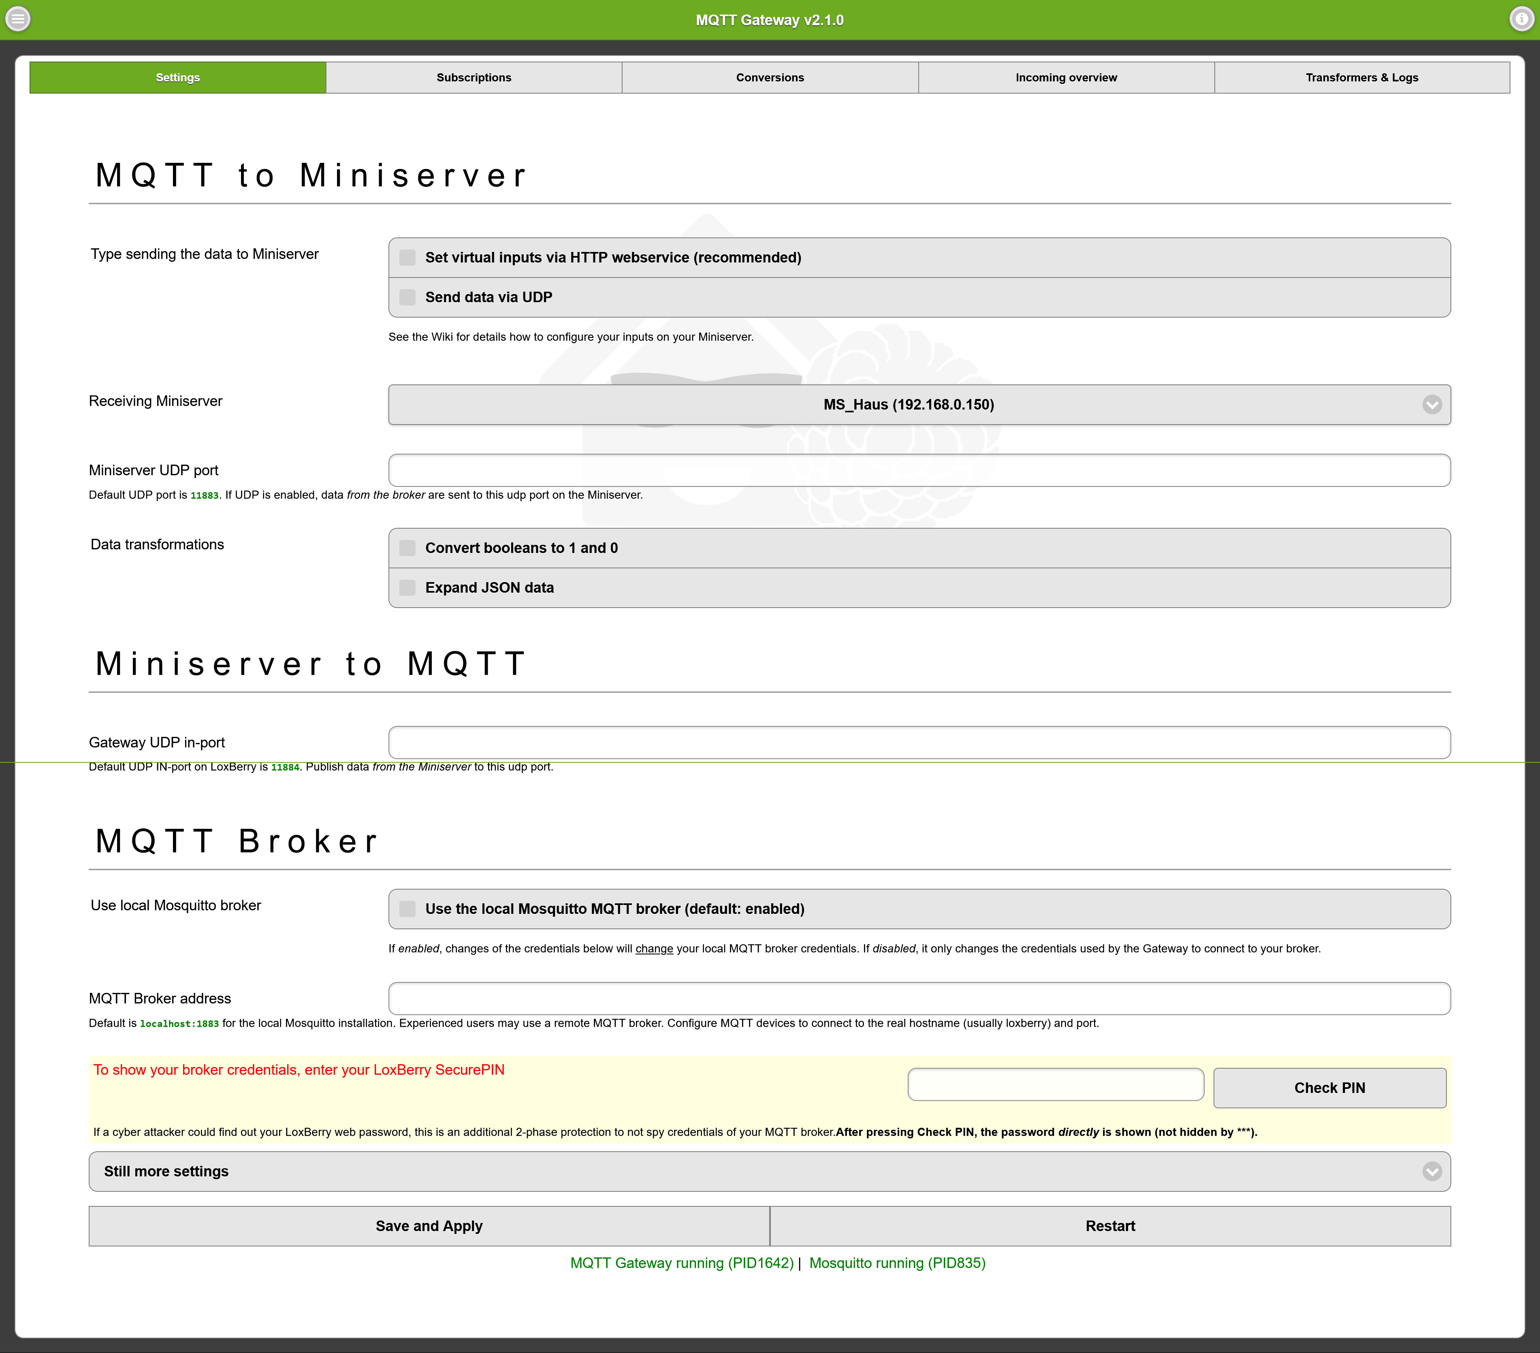Click the Restart button
The width and height of the screenshot is (1540, 1353).
click(1110, 1227)
